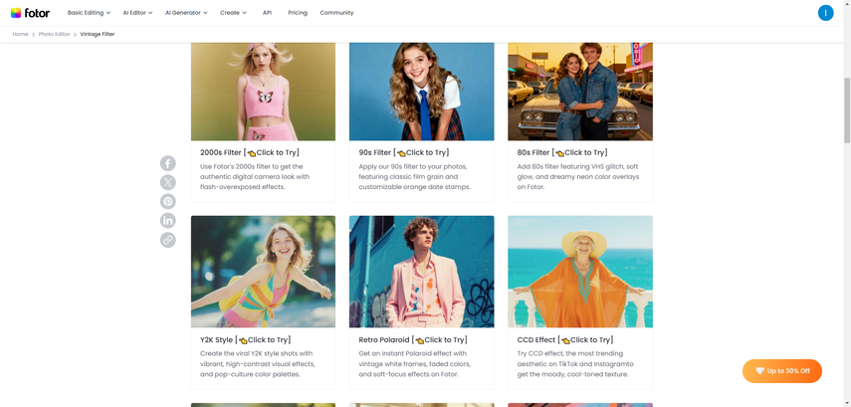Open the API menu item
Image resolution: width=851 pixels, height=407 pixels.
point(267,13)
